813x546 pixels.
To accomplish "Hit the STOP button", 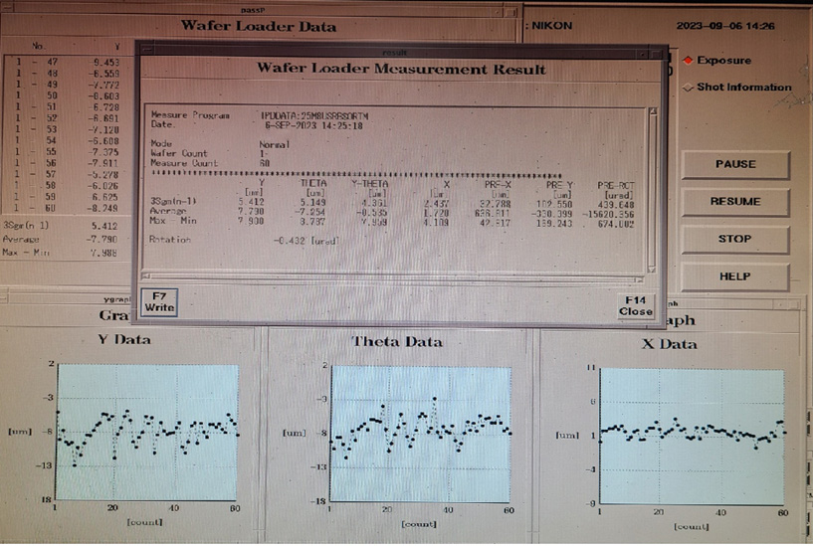I will point(734,239).
